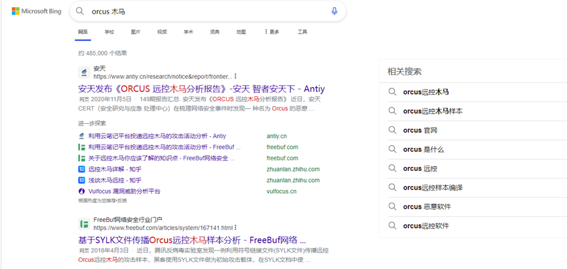567x269 pixels.
Task: Open 浅谈木马远控 - 知乎 link
Action: tap(115, 180)
